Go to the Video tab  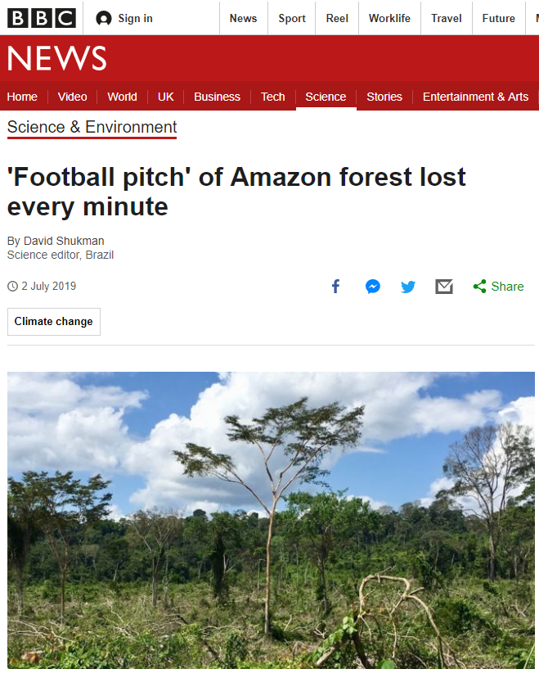tap(72, 97)
